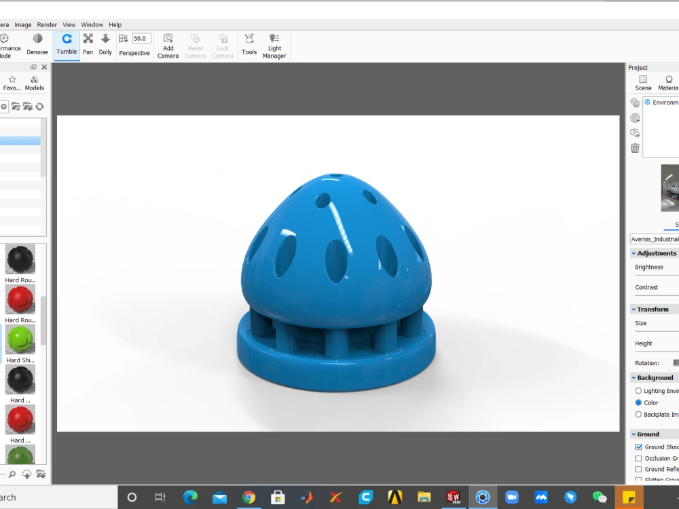Switch to the Scene project tab
Image resolution: width=679 pixels, height=509 pixels.
pyautogui.click(x=643, y=83)
